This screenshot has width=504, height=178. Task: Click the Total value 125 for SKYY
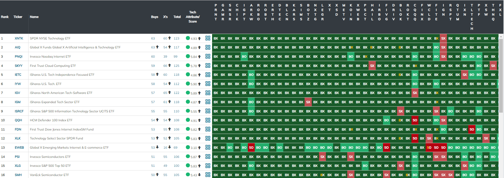click(x=176, y=66)
